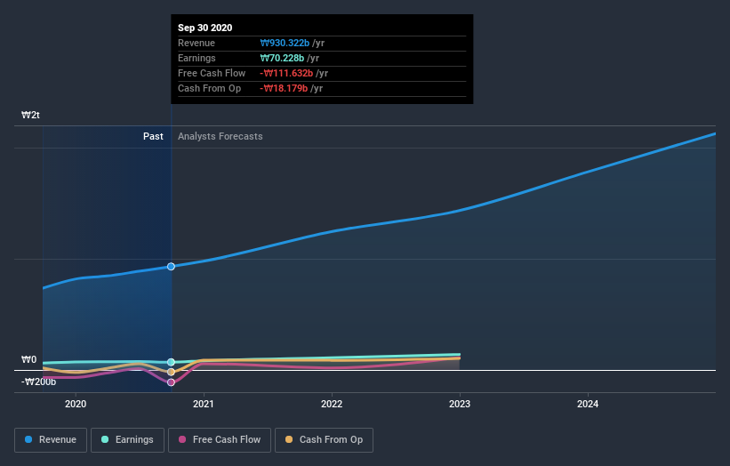The image size is (730, 466).
Task: Click the pink Free Cash Flow legend dot
Action: (182, 439)
